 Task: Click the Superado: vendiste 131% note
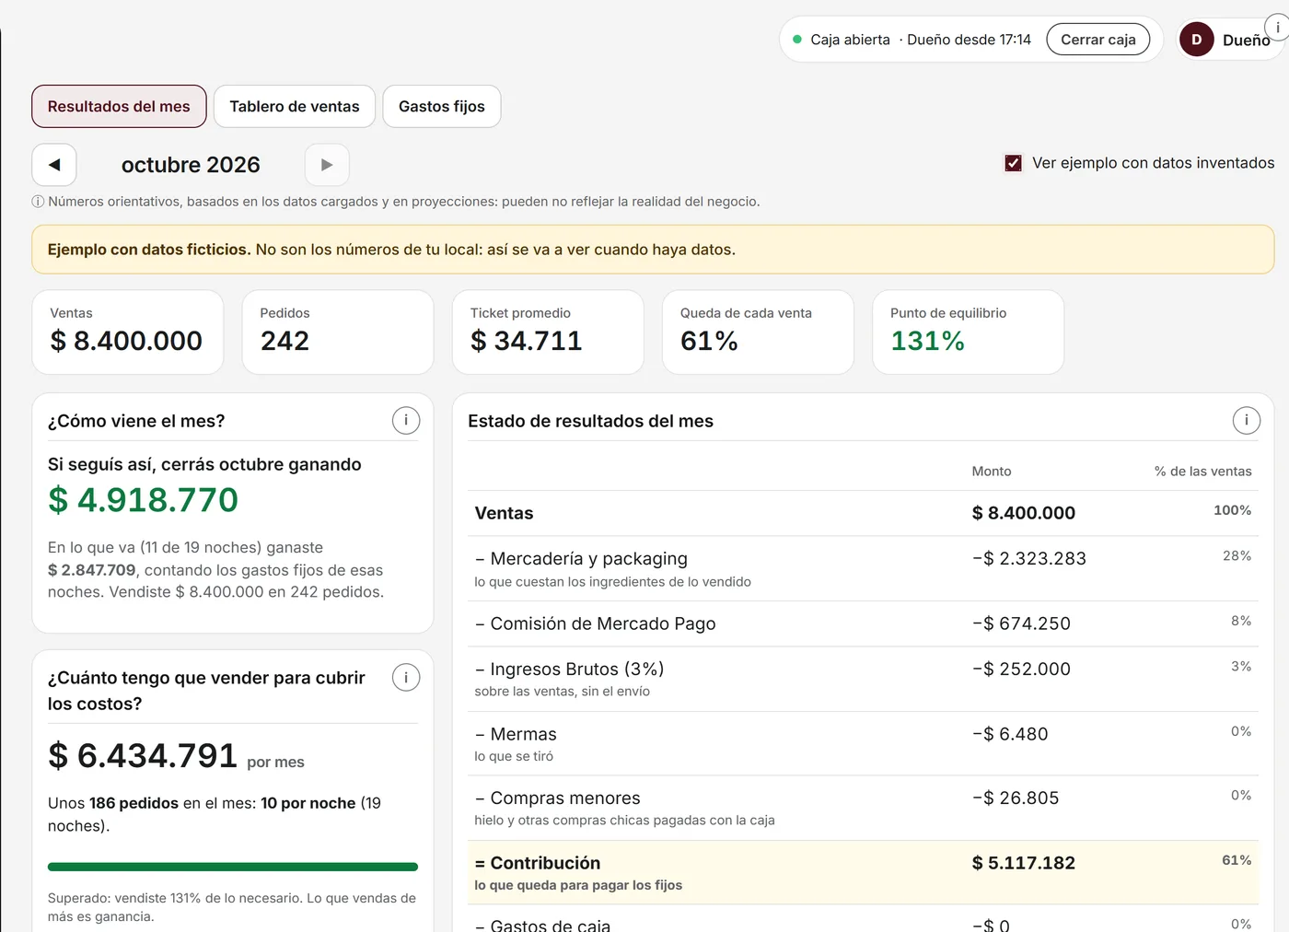pyautogui.click(x=232, y=907)
